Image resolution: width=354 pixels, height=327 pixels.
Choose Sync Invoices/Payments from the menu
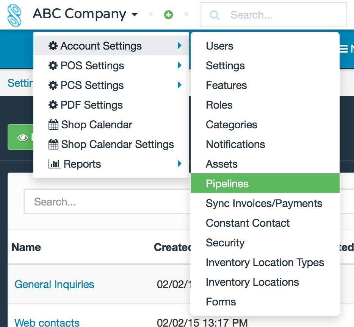coord(264,203)
